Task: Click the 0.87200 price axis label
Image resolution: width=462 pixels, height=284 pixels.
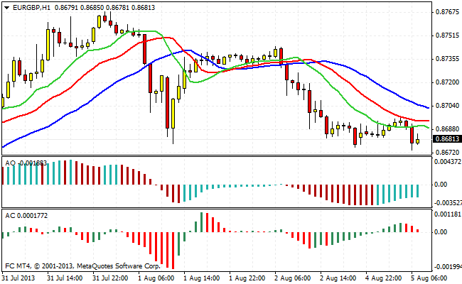Action: tap(447, 82)
